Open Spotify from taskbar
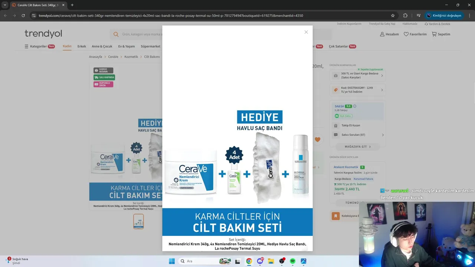Screen dimensions: 475x267 292,261
